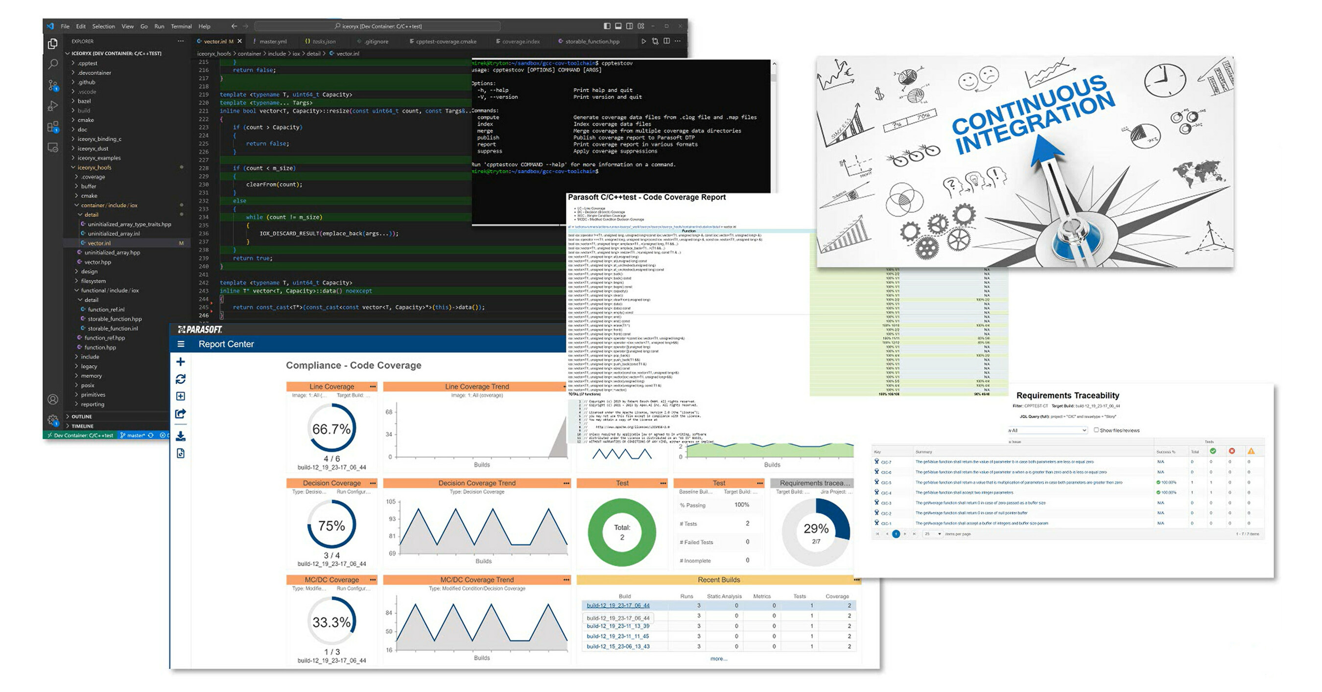Click the command center search field
This screenshot has width=1322, height=692.
(378, 26)
